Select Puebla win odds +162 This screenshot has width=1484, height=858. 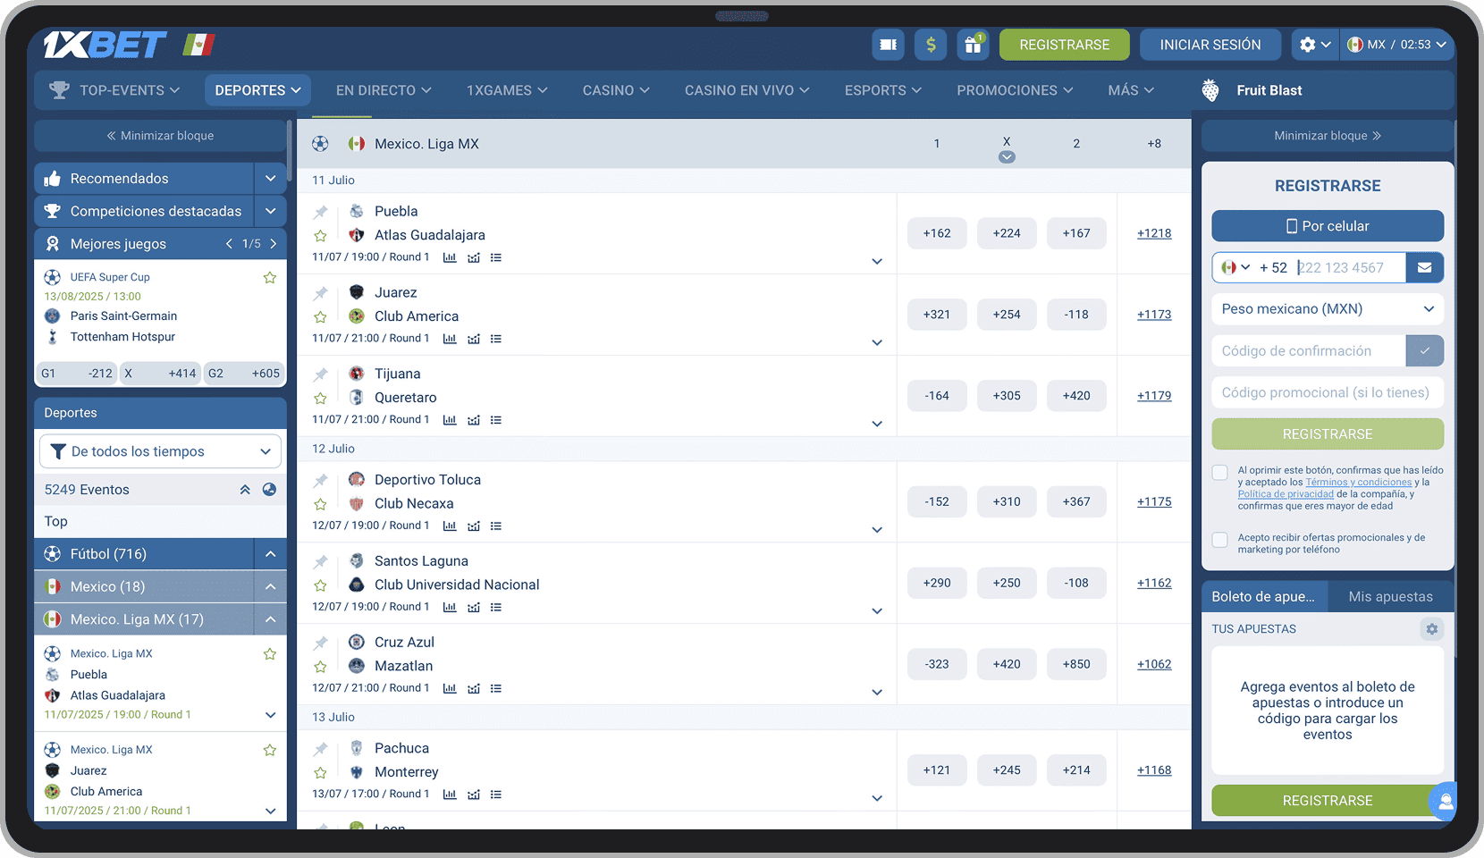937,233
